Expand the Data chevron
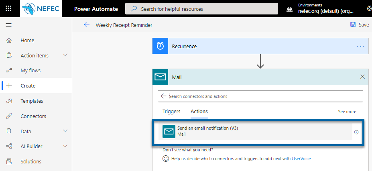 65,131
